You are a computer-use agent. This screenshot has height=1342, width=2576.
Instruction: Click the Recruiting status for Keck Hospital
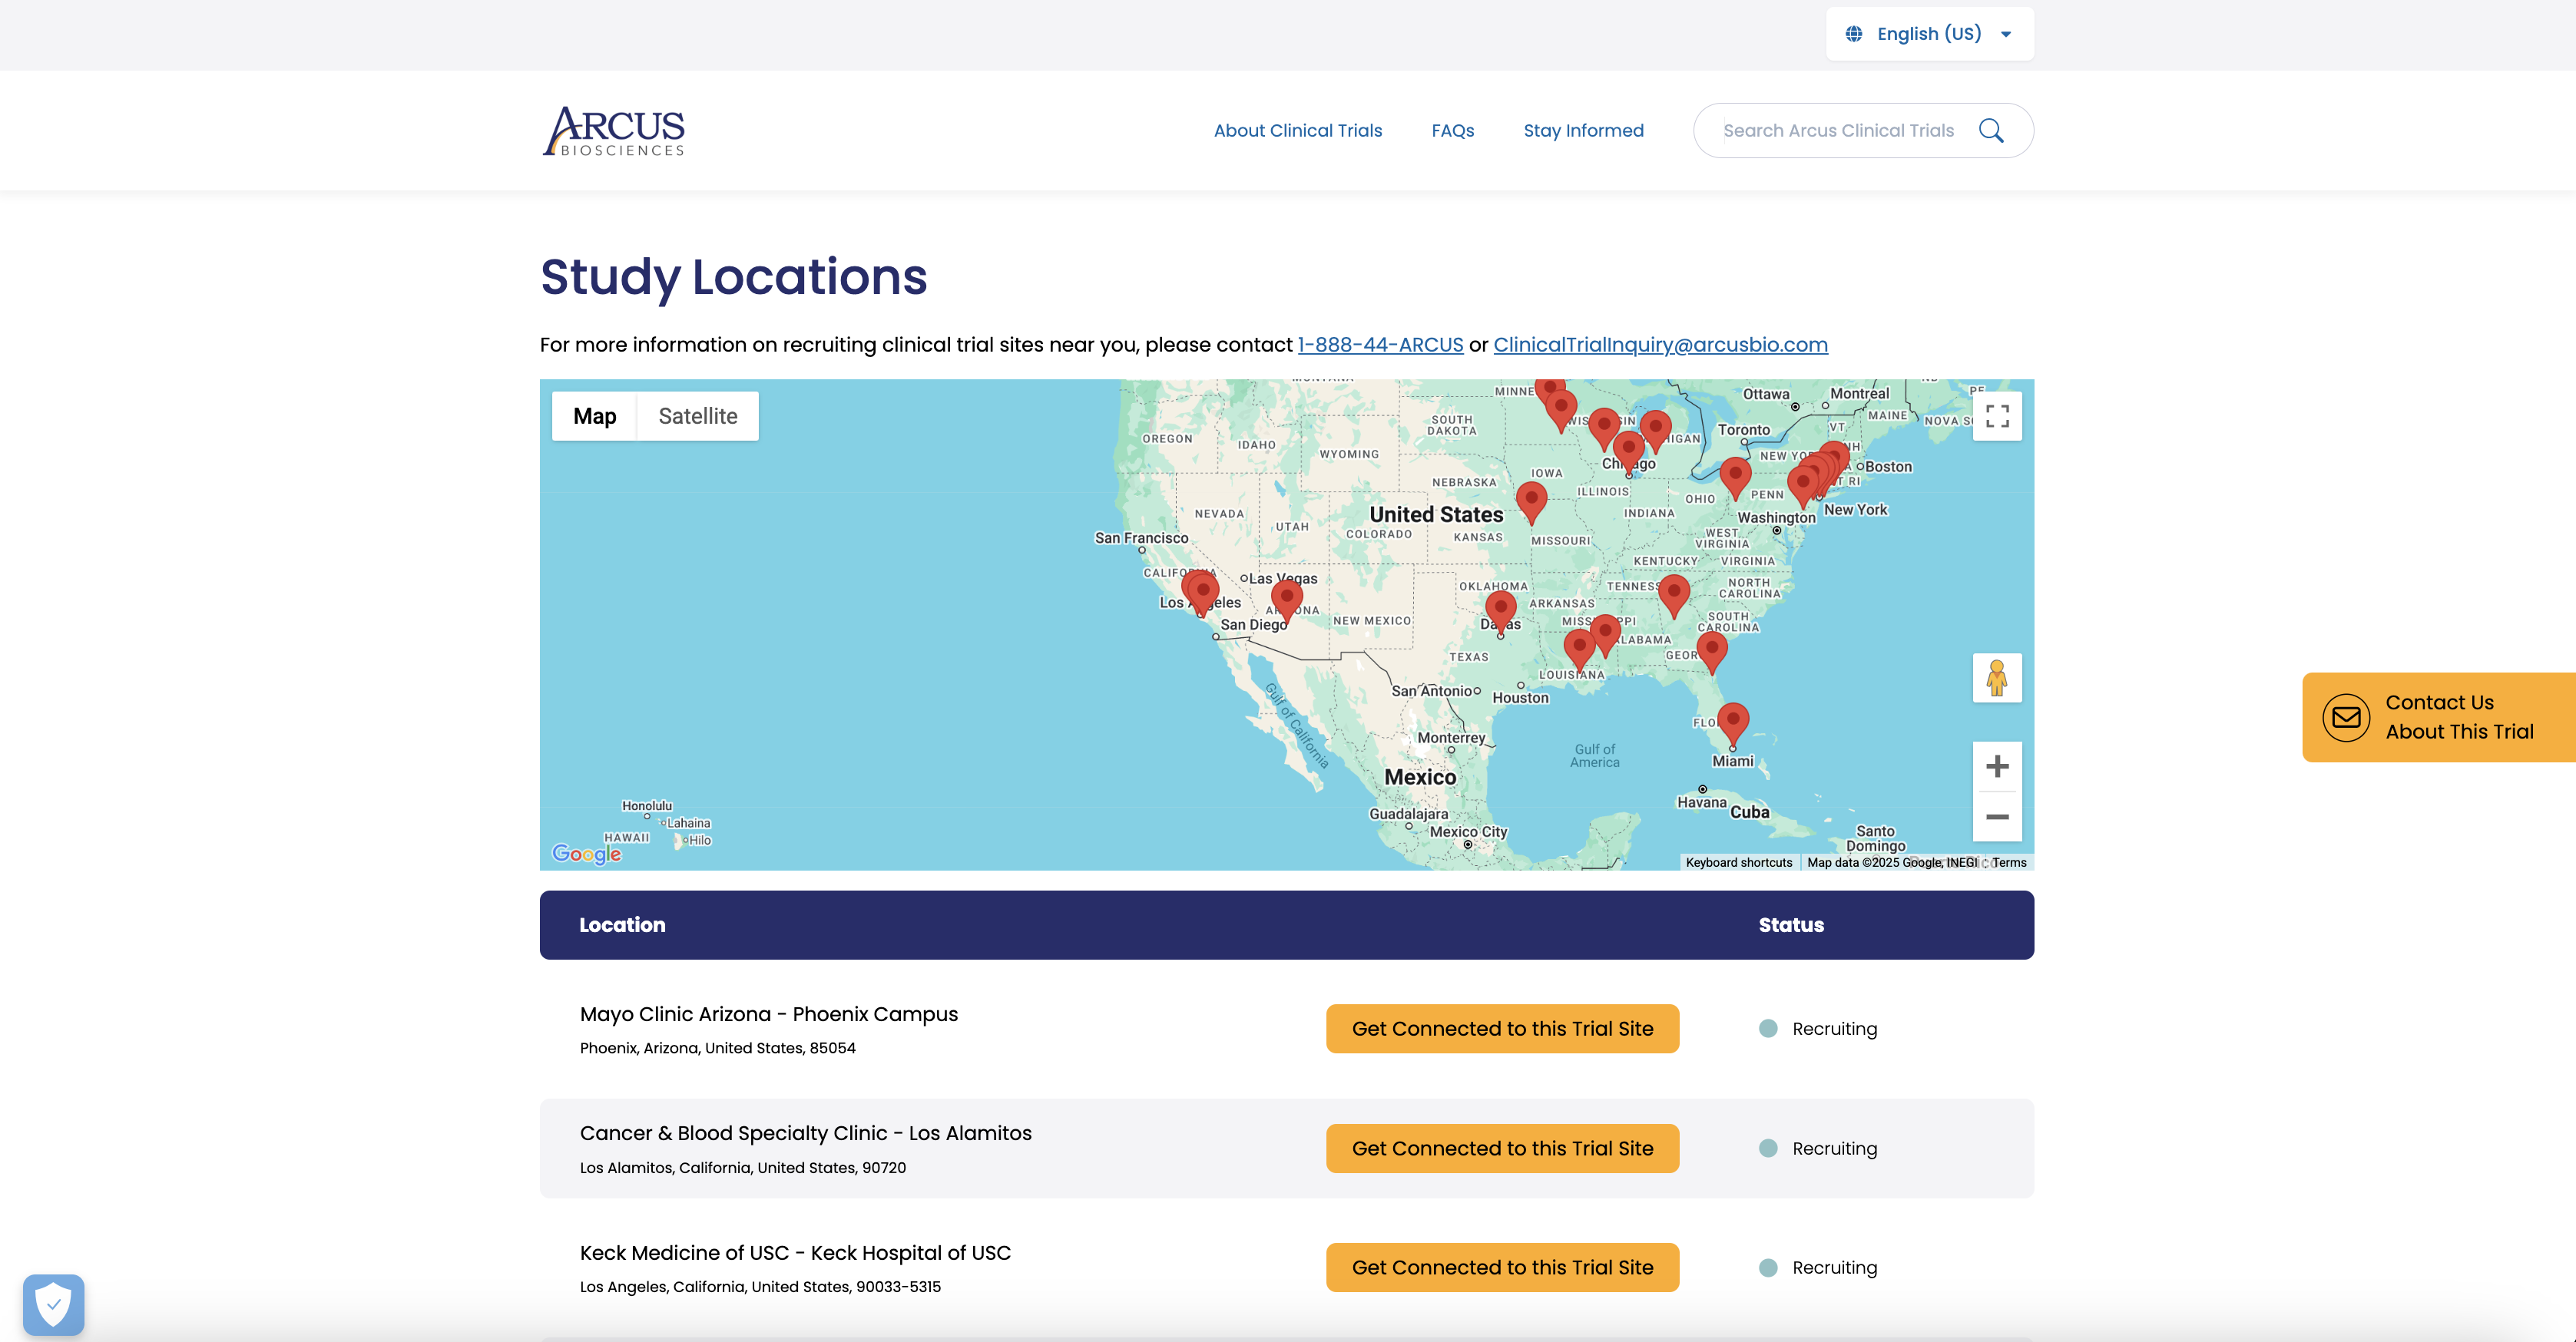1818,1268
